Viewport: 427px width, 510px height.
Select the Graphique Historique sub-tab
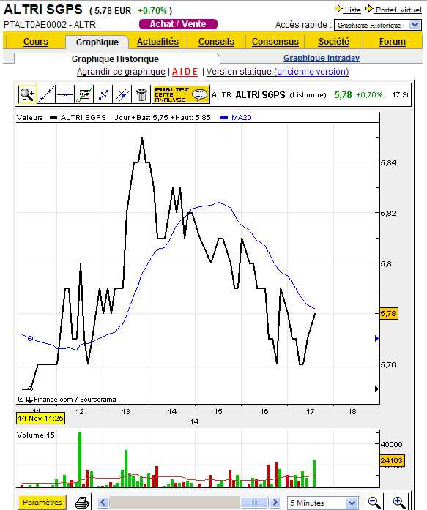(x=115, y=59)
